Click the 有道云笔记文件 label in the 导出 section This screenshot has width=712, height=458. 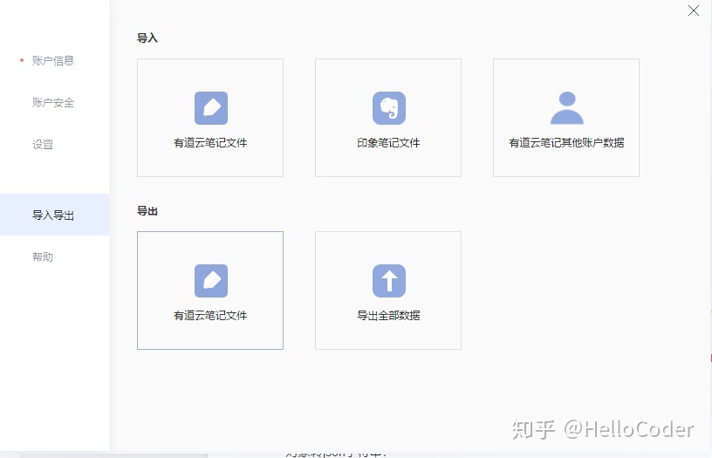(x=210, y=316)
